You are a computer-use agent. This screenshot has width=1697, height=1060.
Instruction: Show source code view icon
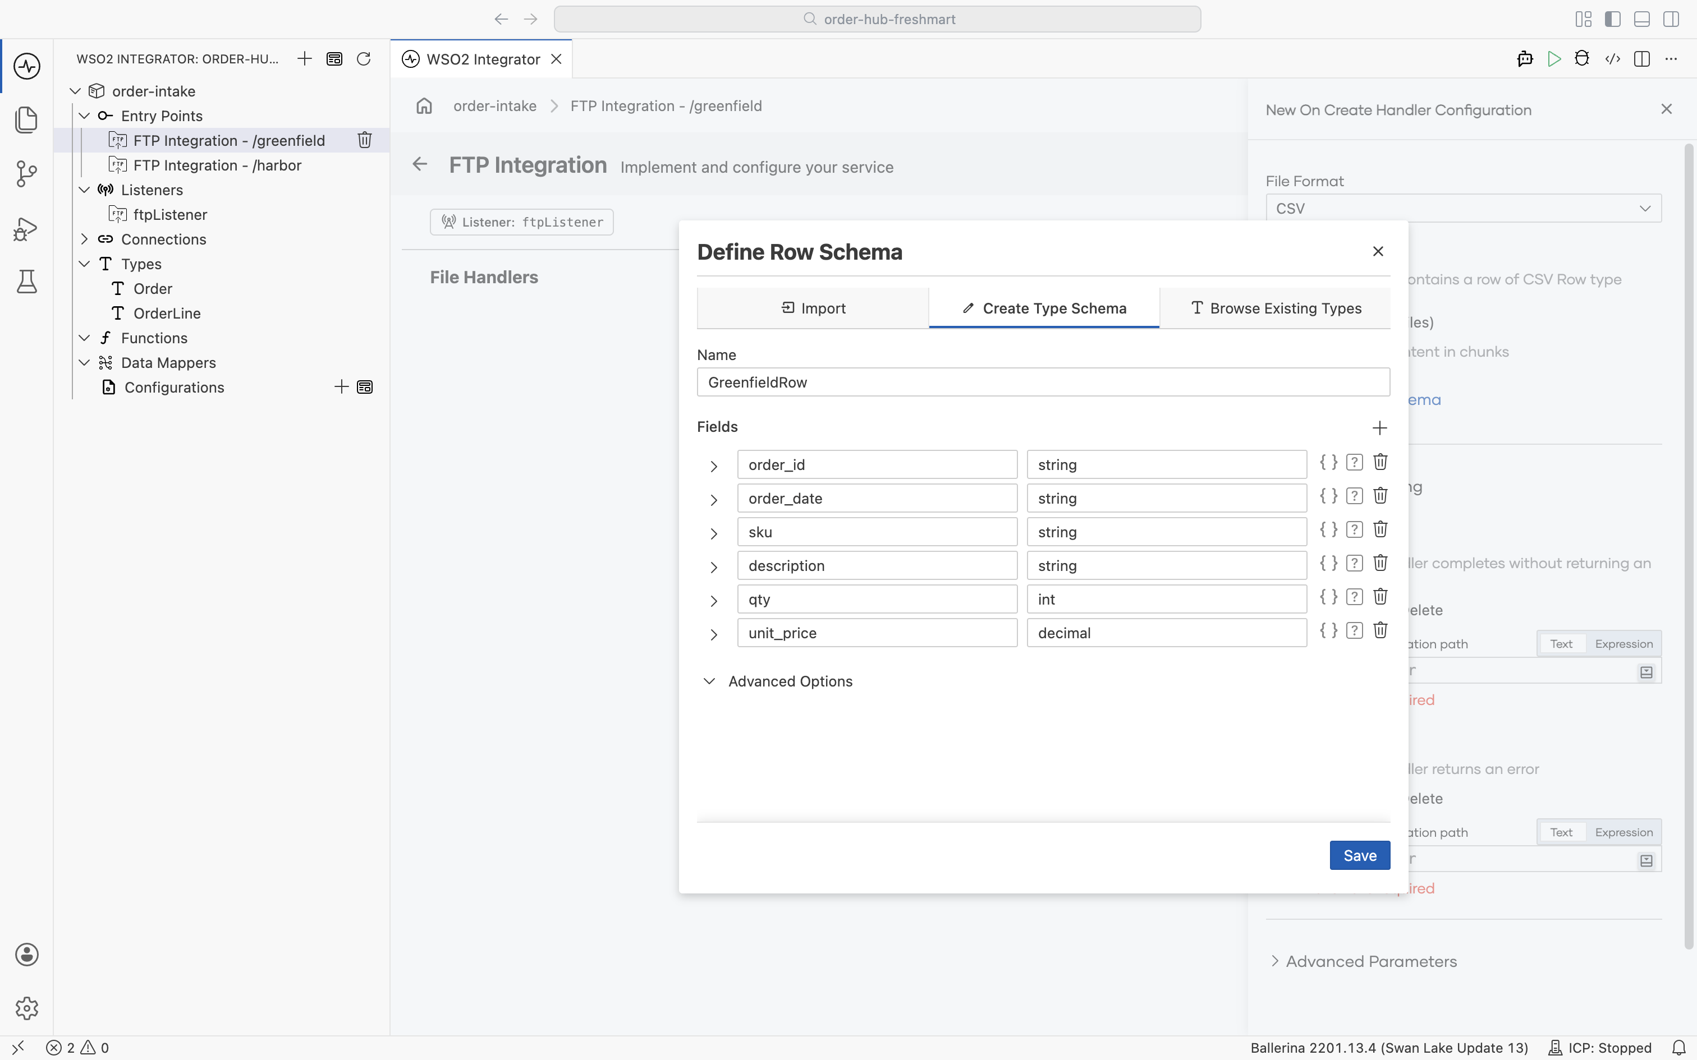pyautogui.click(x=1612, y=59)
